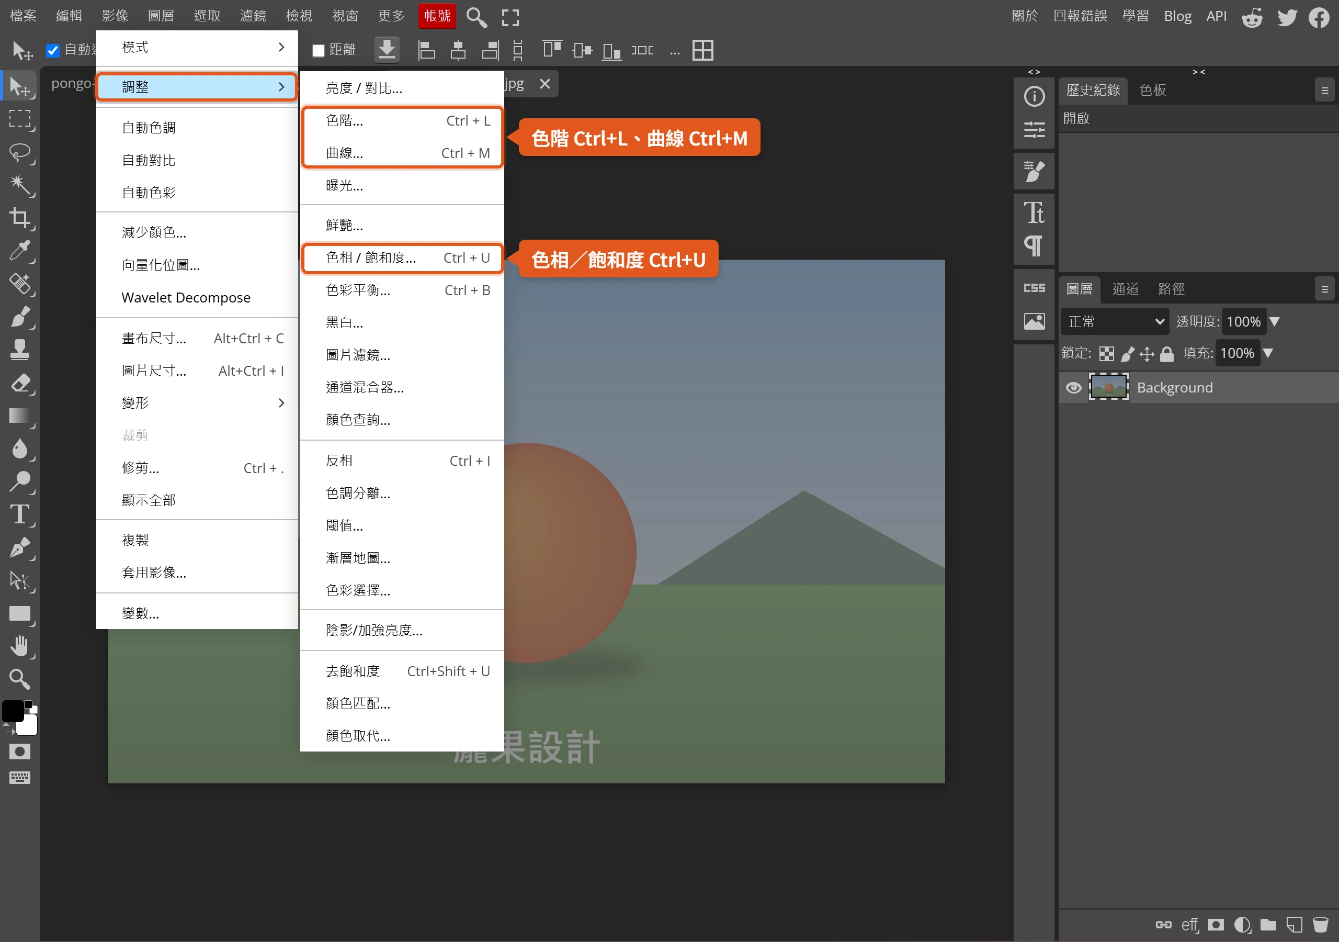Toggle lock all padlock icon
This screenshot has height=942, width=1339.
tap(1167, 354)
